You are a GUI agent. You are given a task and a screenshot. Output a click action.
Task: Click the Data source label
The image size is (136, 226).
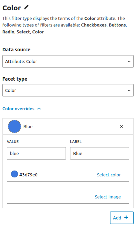tap(17, 50)
